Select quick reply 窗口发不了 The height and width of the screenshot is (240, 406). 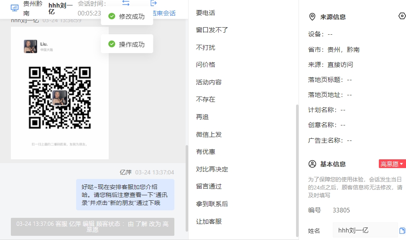[212, 30]
